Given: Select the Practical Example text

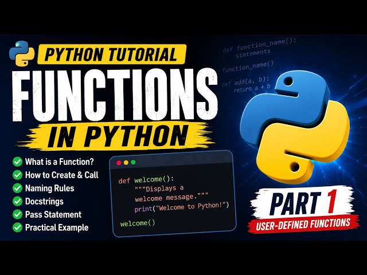Looking at the screenshot, I should pos(57,227).
